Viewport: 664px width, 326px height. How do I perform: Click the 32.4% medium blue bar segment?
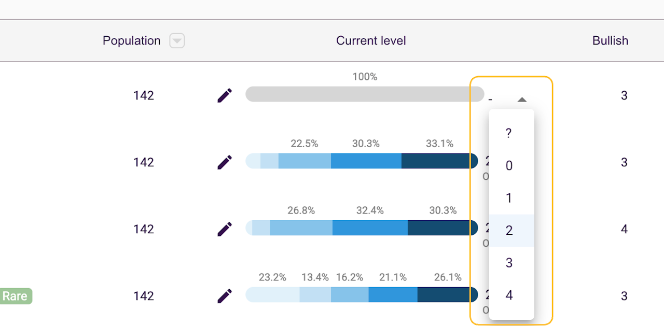pos(370,228)
